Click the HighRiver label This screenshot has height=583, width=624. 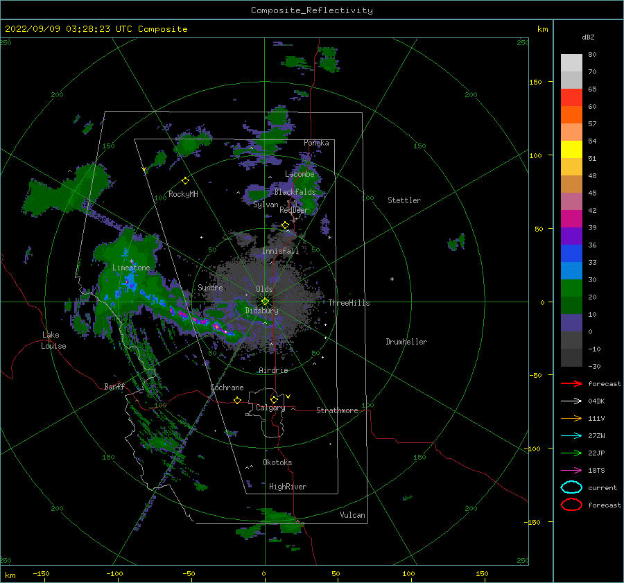click(x=288, y=487)
